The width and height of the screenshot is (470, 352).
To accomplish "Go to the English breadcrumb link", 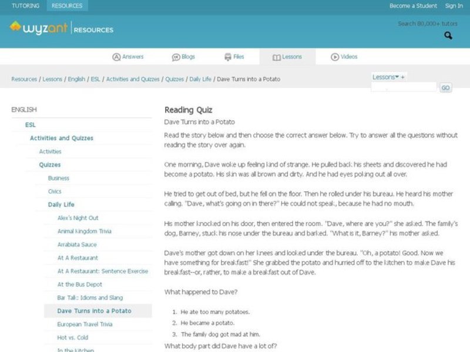I will tap(76, 79).
